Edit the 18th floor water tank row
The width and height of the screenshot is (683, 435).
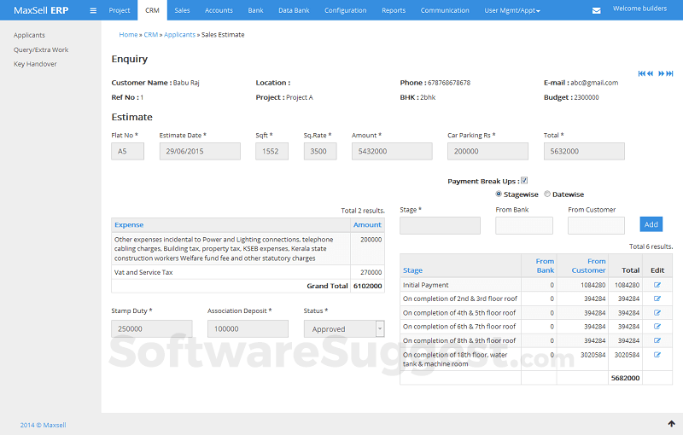point(657,355)
